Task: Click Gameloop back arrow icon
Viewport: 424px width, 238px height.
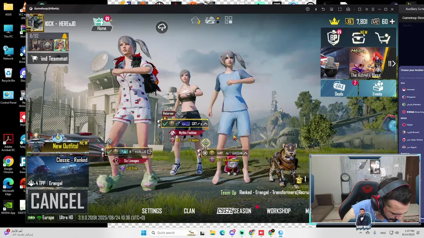Action: point(323,9)
